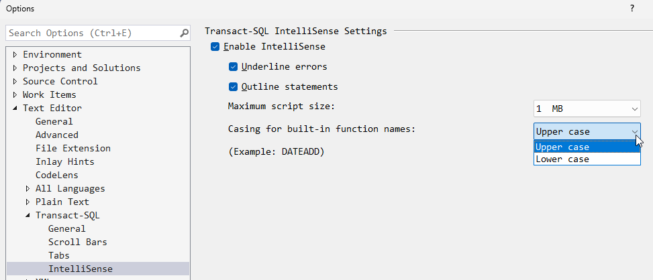Expand the All Languages node
653x280 pixels.
28,189
